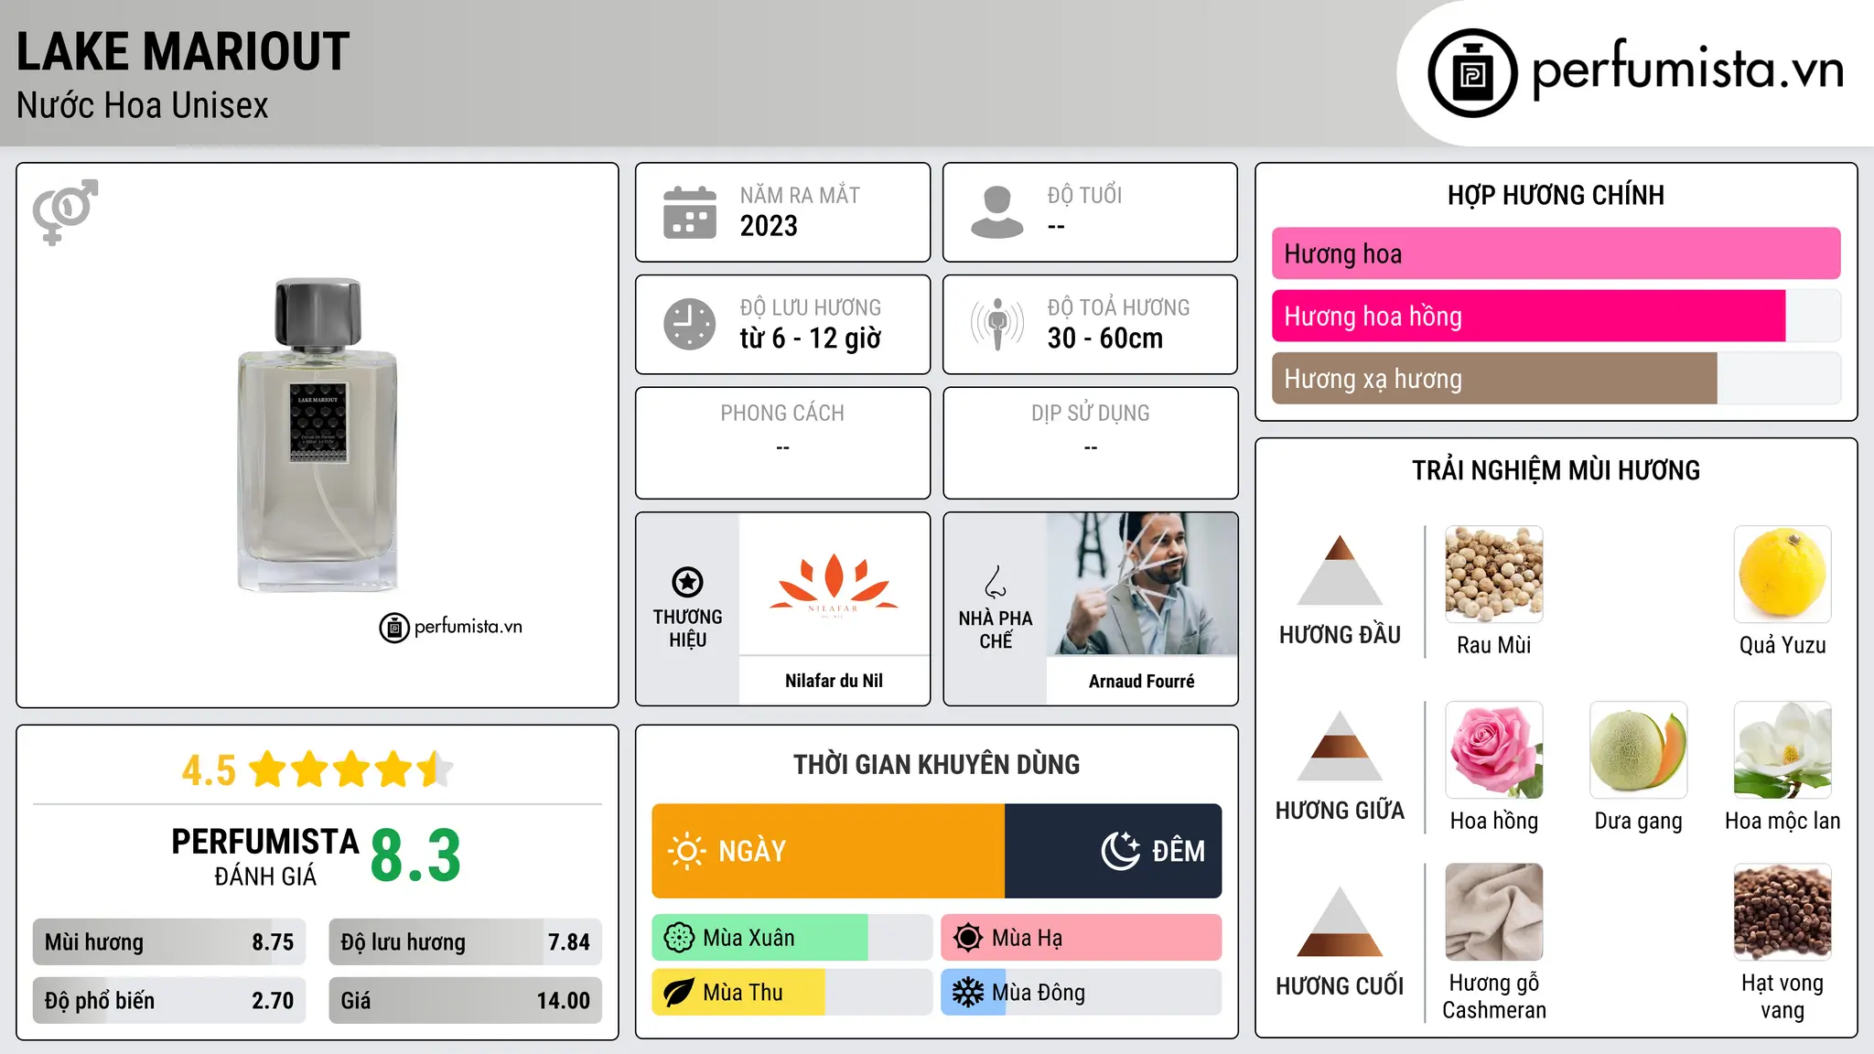Select the Hoa hồng note image
The image size is (1874, 1054).
click(x=1494, y=750)
